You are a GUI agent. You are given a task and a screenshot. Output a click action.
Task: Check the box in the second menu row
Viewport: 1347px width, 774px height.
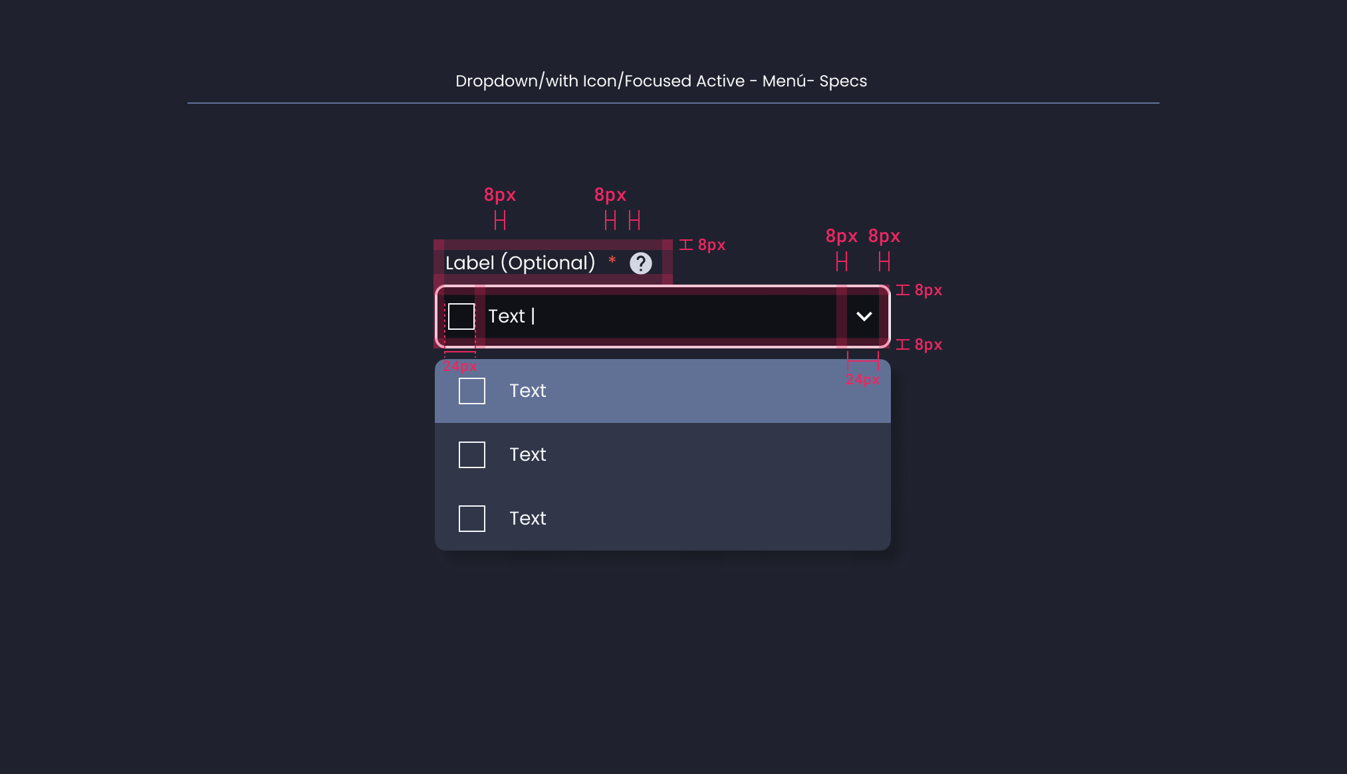coord(472,455)
